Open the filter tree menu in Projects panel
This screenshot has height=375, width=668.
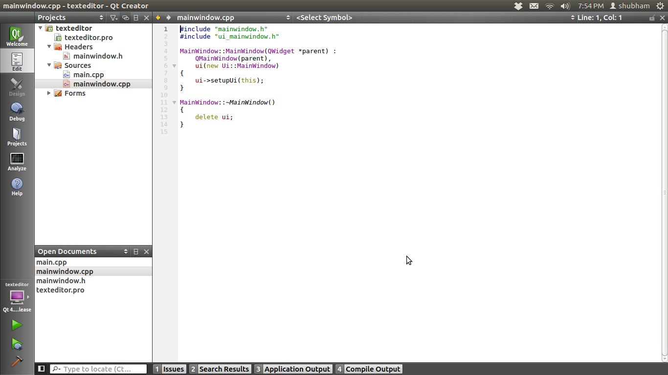coord(113,18)
